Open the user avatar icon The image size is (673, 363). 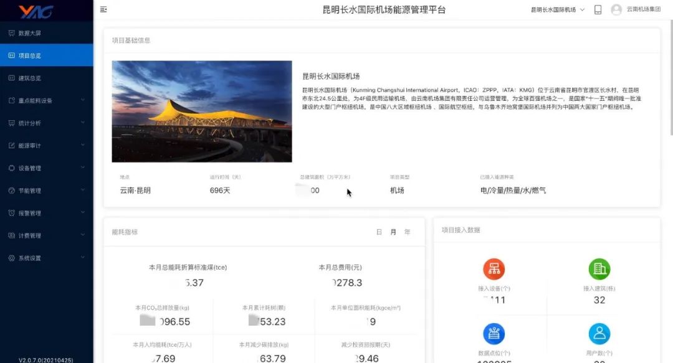pyautogui.click(x=616, y=9)
